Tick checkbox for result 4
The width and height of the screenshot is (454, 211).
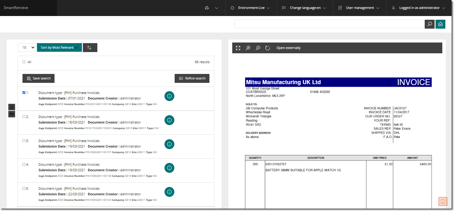tap(24, 164)
